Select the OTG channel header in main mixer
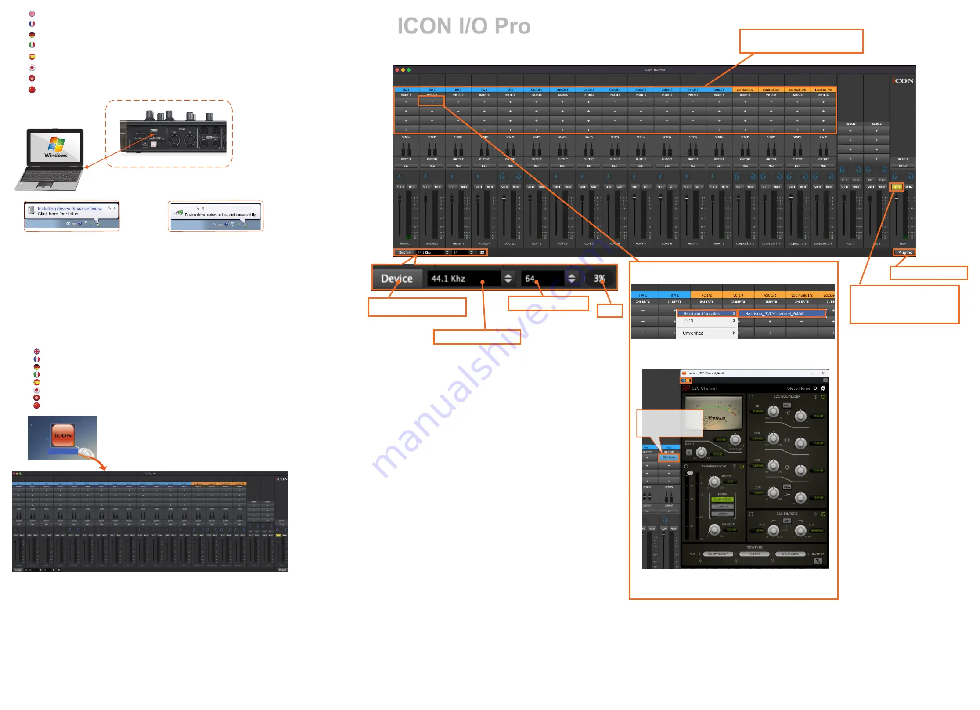Viewport: 980px width, 710px height. click(510, 90)
